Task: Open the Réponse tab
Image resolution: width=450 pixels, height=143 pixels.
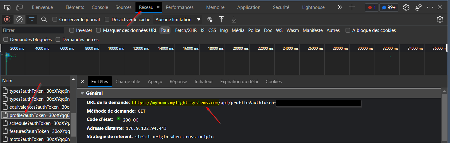Action: 178,82
